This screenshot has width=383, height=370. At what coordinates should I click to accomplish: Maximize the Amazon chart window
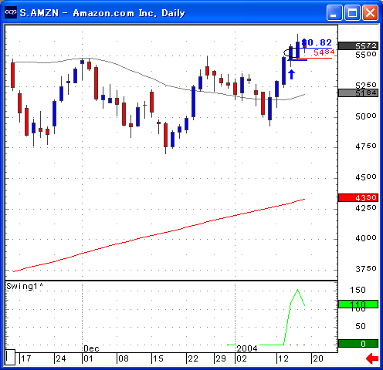click(352, 12)
